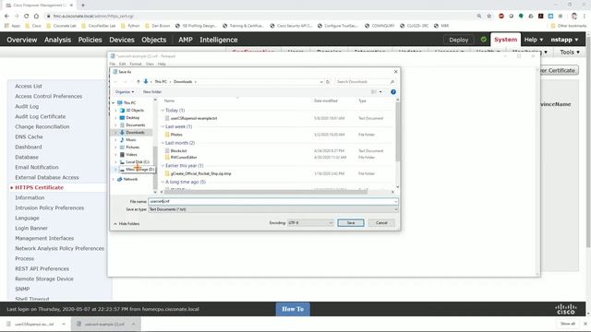Click the green health status check icon

[484, 39]
